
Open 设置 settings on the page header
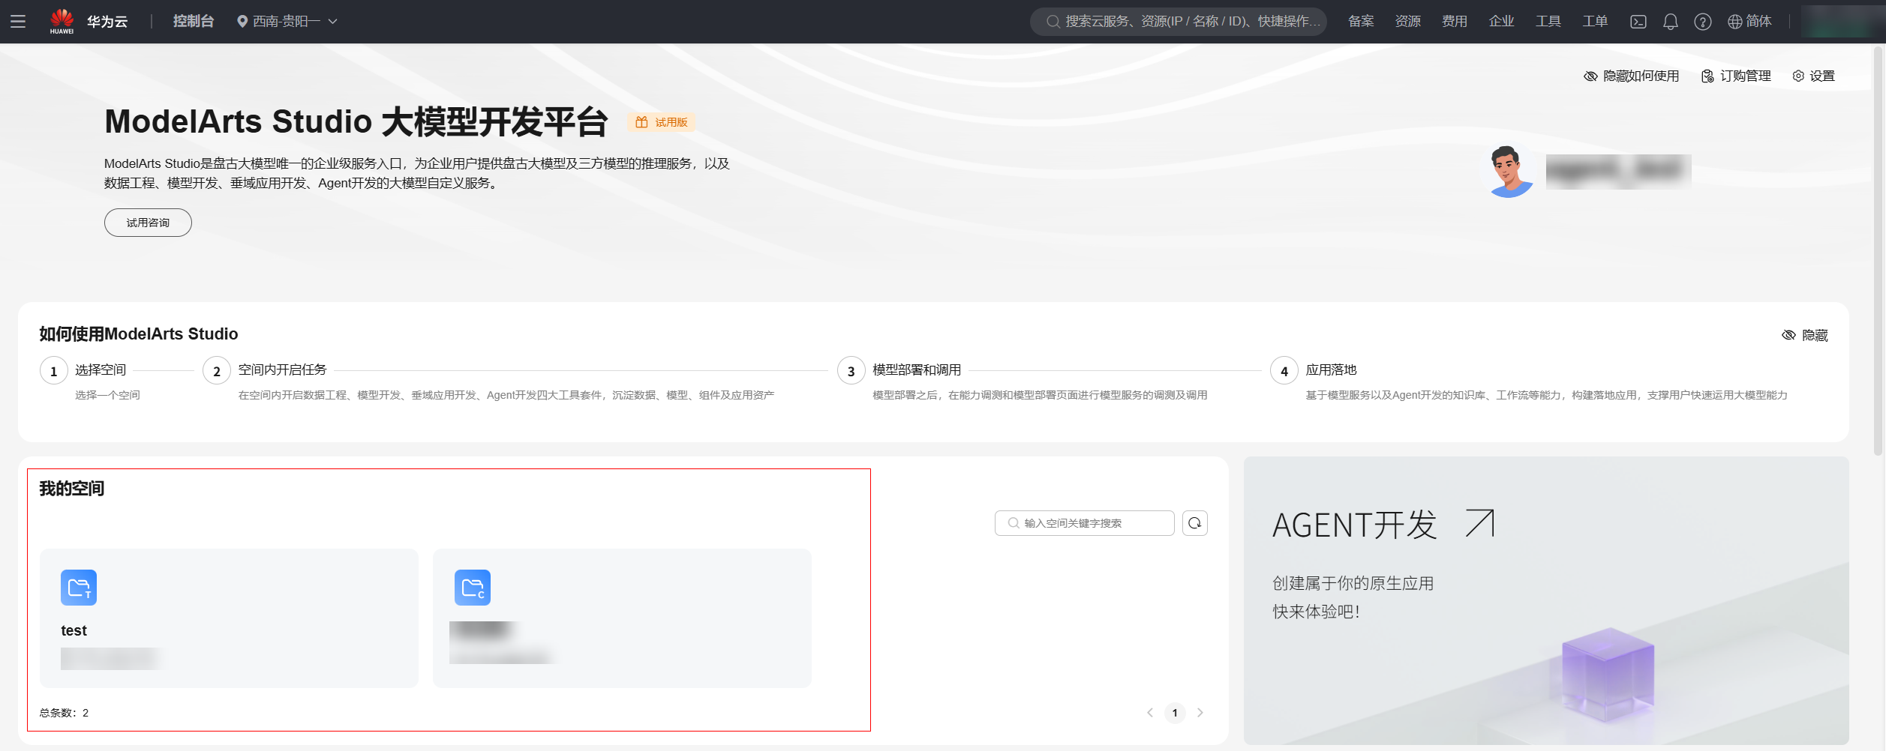coord(1815,76)
